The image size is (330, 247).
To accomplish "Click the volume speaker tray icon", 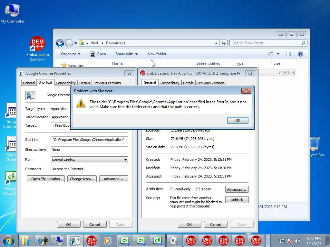I will tap(297, 241).
